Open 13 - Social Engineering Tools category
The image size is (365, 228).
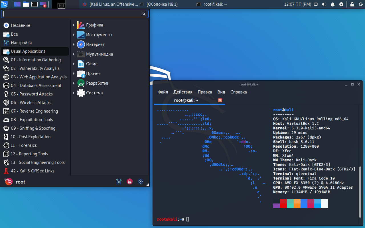click(35, 162)
